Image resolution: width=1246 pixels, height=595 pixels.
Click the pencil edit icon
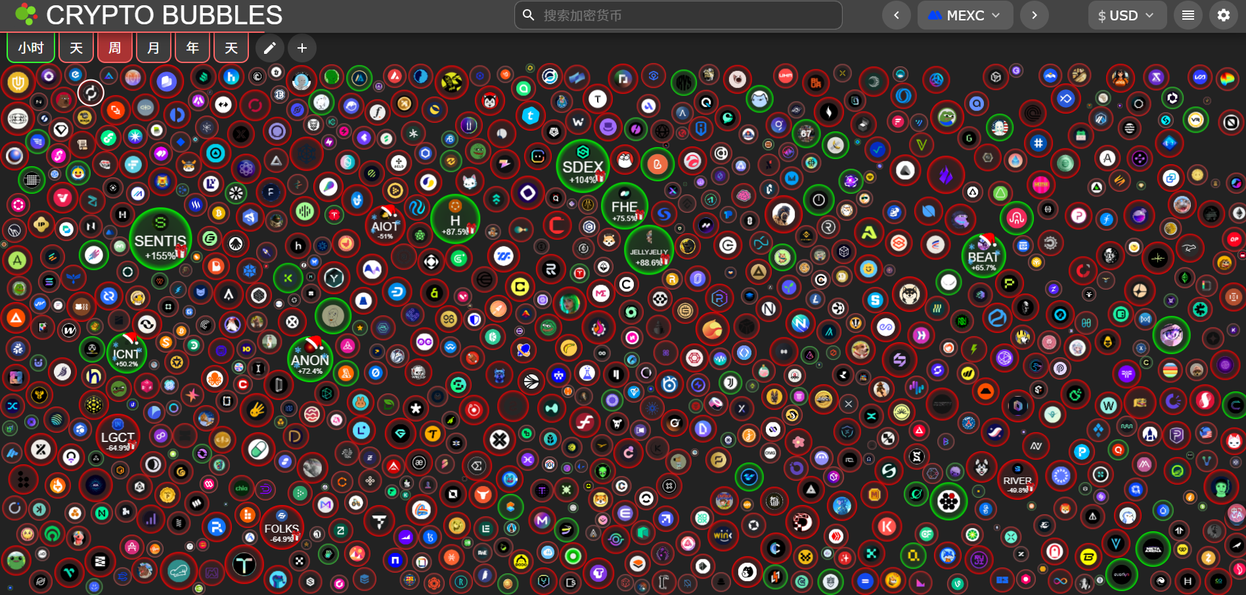[269, 48]
